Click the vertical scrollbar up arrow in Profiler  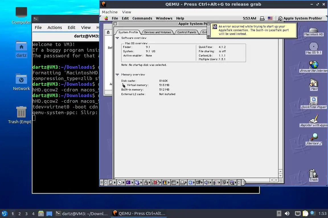click(x=280, y=172)
